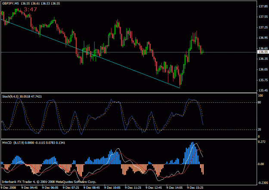The width and height of the screenshot is (269, 190).
Task: Click the MACD 0.00 scale label
Action: [261, 164]
